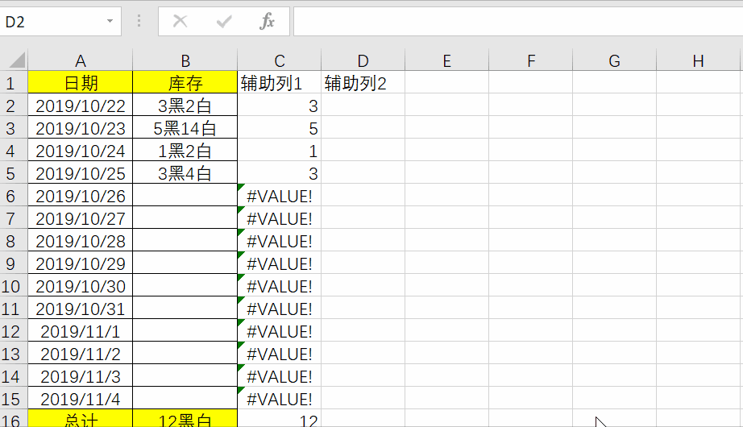
Task: Select column D header
Action: click(363, 60)
